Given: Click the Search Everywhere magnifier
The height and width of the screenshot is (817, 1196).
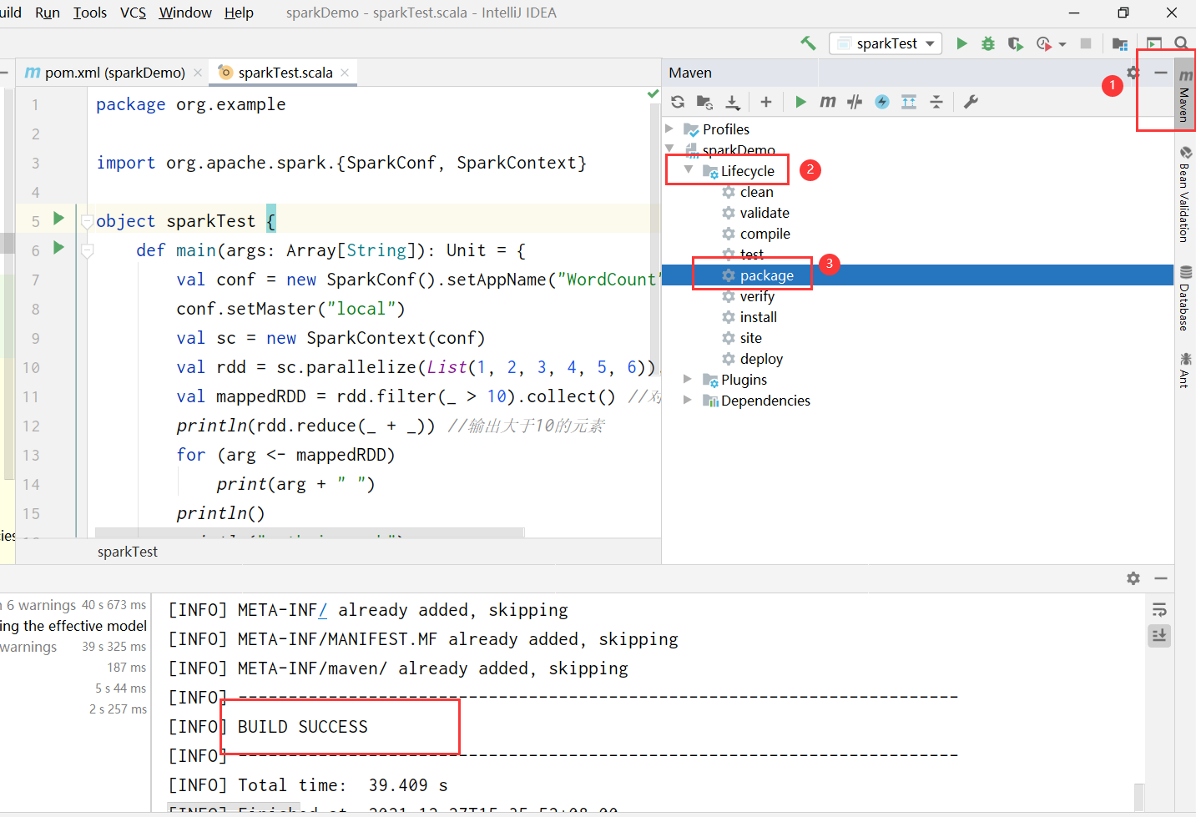Looking at the screenshot, I should pyautogui.click(x=1181, y=43).
